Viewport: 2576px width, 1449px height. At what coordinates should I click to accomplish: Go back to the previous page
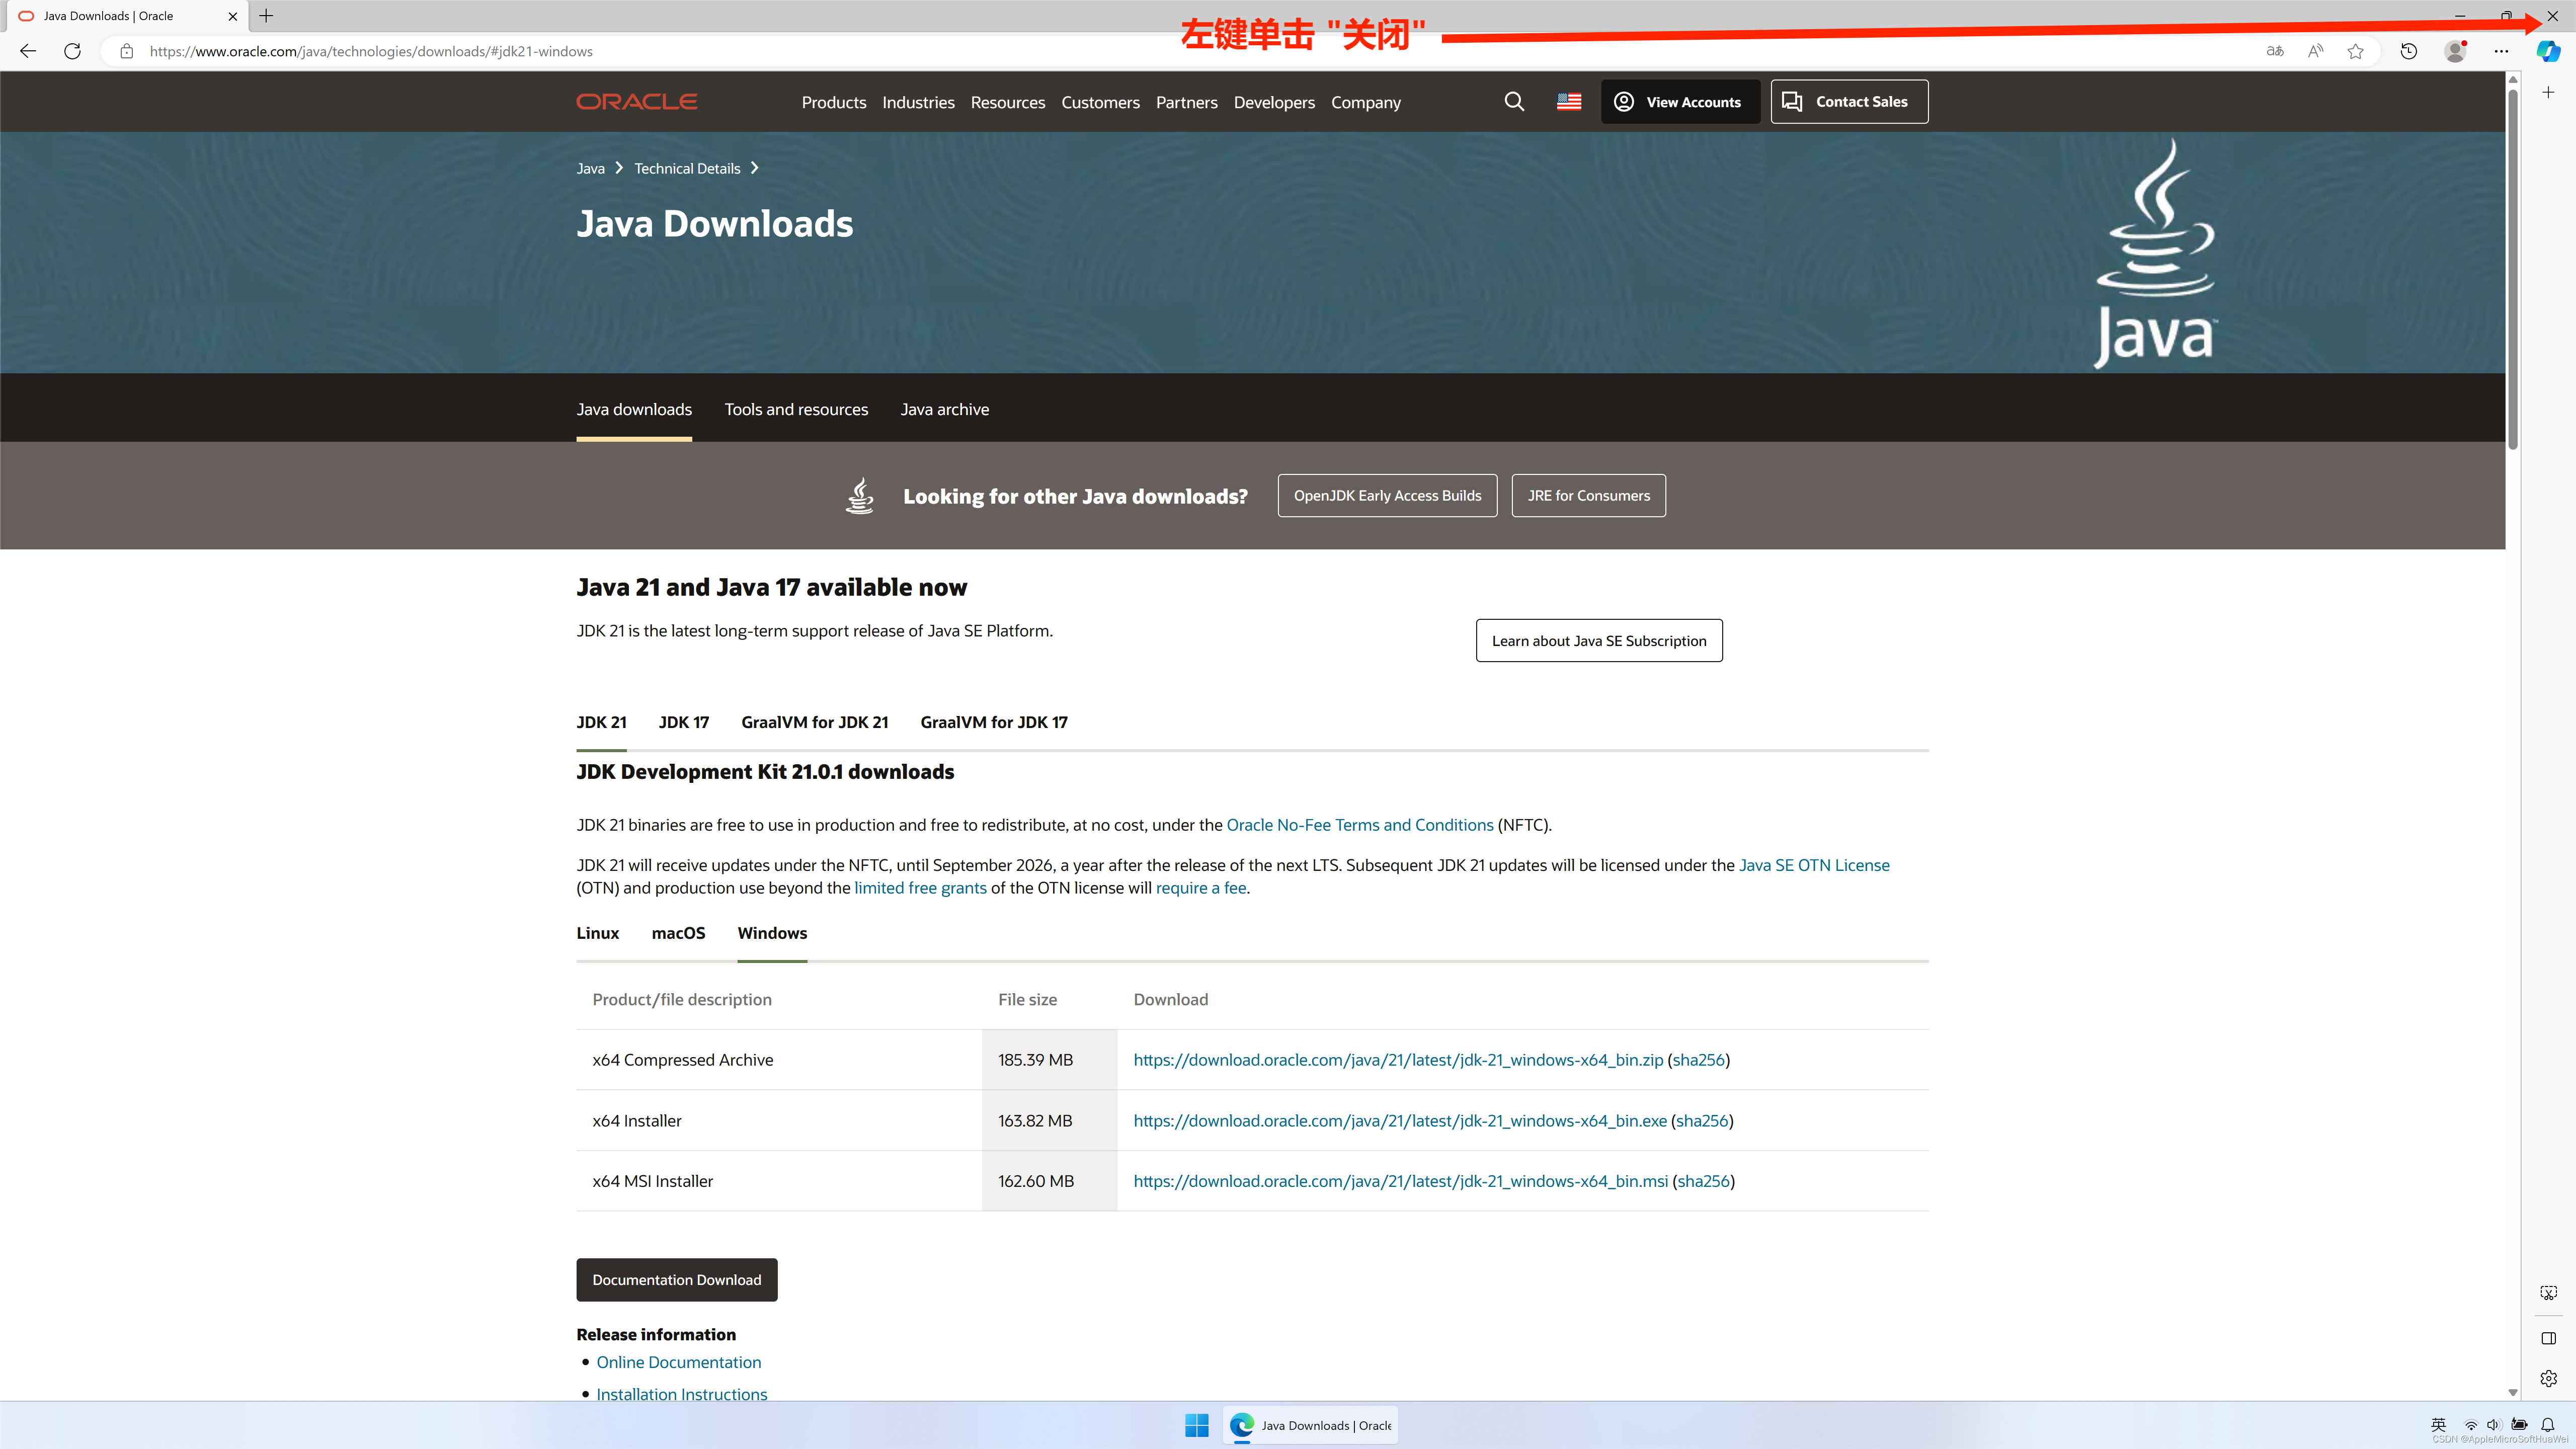(28, 51)
